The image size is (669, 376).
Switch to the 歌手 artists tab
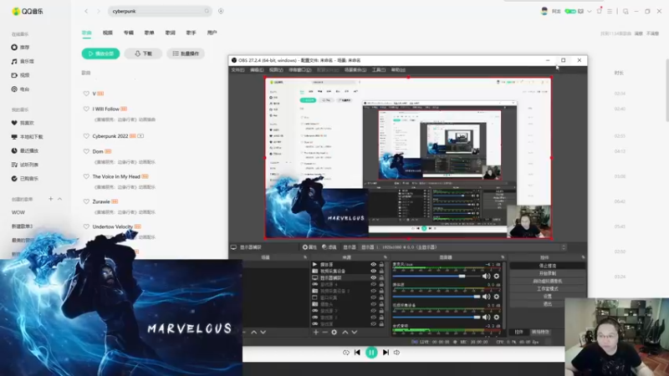pyautogui.click(x=192, y=33)
